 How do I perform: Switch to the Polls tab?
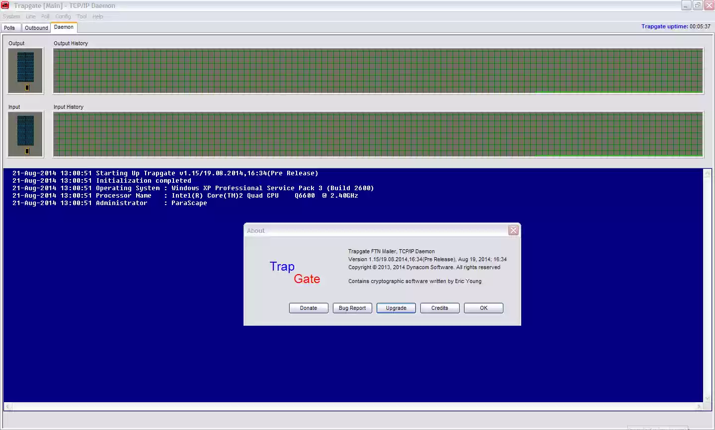10,28
